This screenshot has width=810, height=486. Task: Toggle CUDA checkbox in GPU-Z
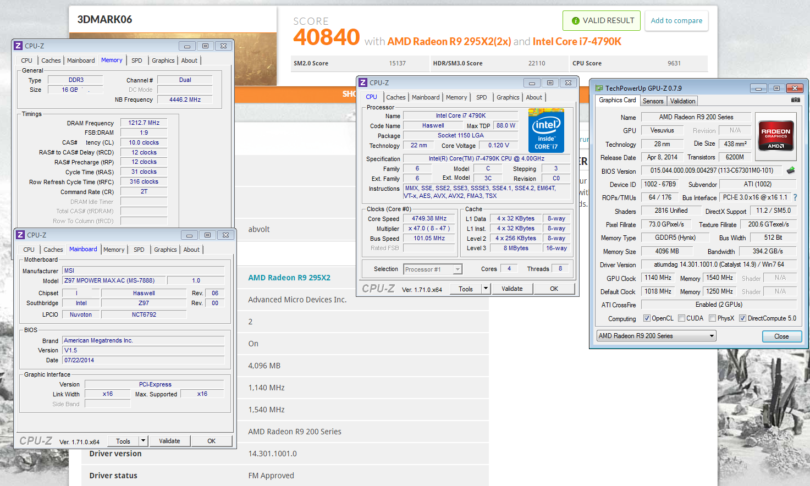coord(681,318)
